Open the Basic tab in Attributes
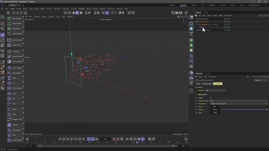Screen dimensions: 269x151 coord(198,84)
